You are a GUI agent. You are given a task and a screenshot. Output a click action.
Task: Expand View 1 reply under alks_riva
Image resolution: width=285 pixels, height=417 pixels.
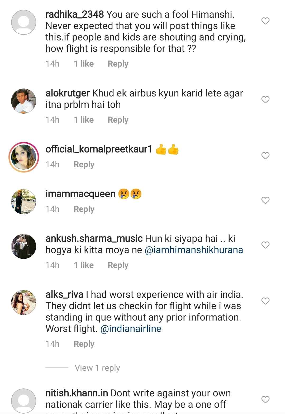[97, 368]
